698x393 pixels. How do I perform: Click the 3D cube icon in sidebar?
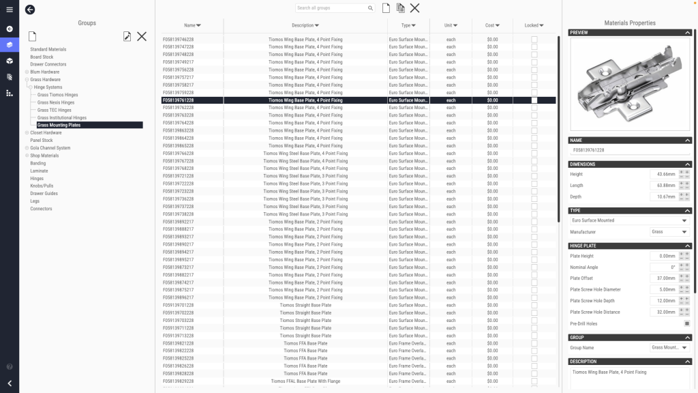pos(10,61)
